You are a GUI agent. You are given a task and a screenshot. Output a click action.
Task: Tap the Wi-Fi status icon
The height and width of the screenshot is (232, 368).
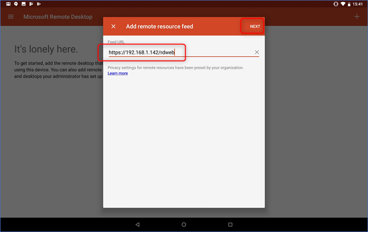pos(343,4)
